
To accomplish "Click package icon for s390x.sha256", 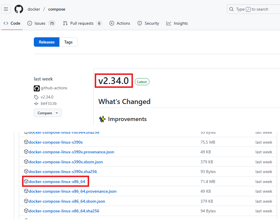I will click(26, 171).
